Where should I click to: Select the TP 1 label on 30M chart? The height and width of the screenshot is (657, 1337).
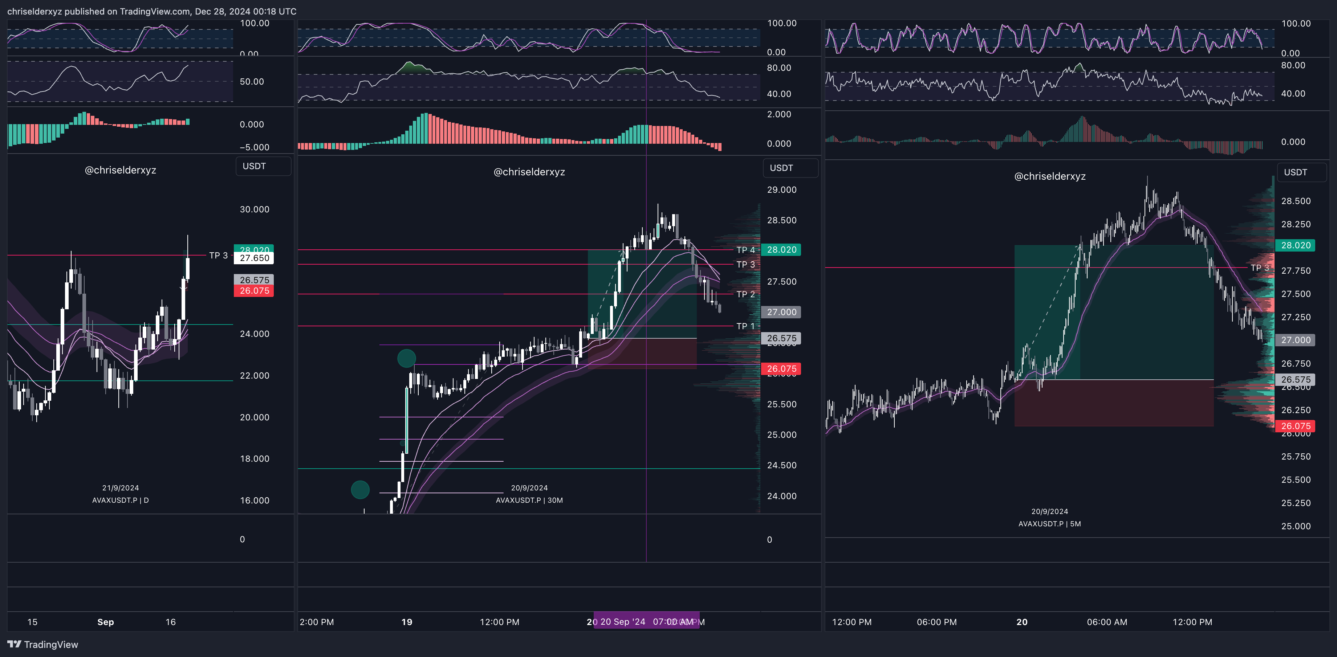[x=745, y=326]
